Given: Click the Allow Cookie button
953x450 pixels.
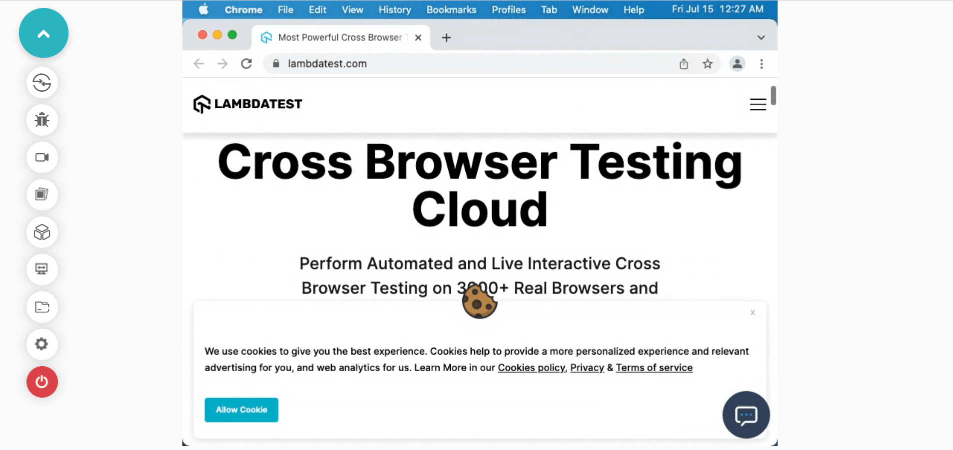Looking at the screenshot, I should (x=241, y=410).
